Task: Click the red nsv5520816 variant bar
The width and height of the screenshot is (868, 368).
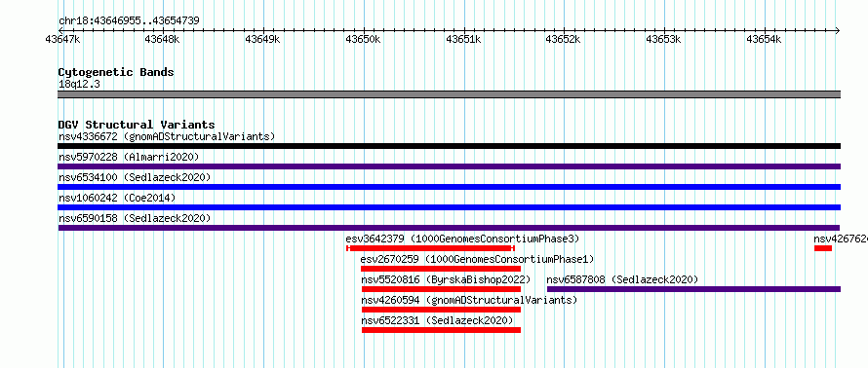Action: click(x=441, y=289)
